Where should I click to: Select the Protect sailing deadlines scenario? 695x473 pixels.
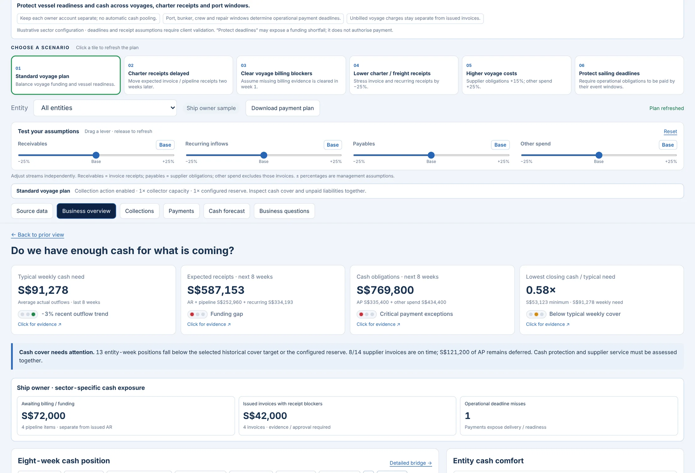629,75
